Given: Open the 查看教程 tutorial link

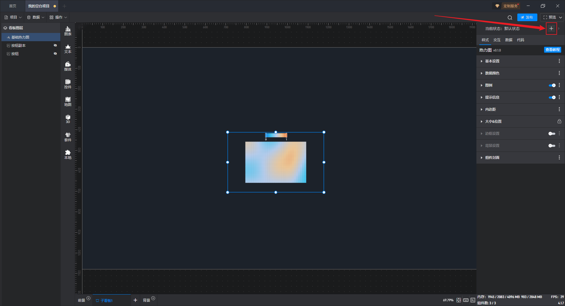Looking at the screenshot, I should (552, 50).
